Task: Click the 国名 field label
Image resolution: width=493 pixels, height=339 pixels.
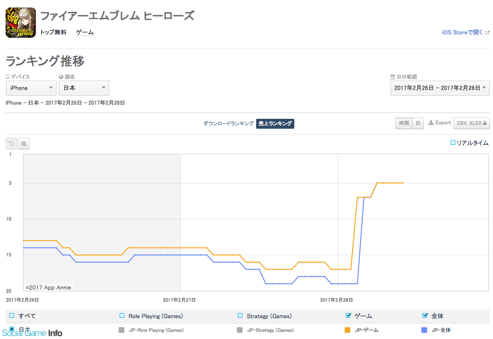Action: (70, 77)
